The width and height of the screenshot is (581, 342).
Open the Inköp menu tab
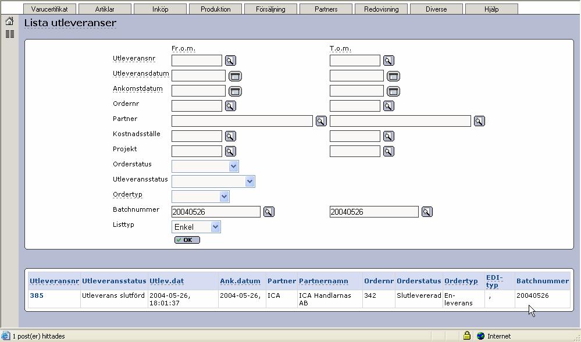point(160,9)
